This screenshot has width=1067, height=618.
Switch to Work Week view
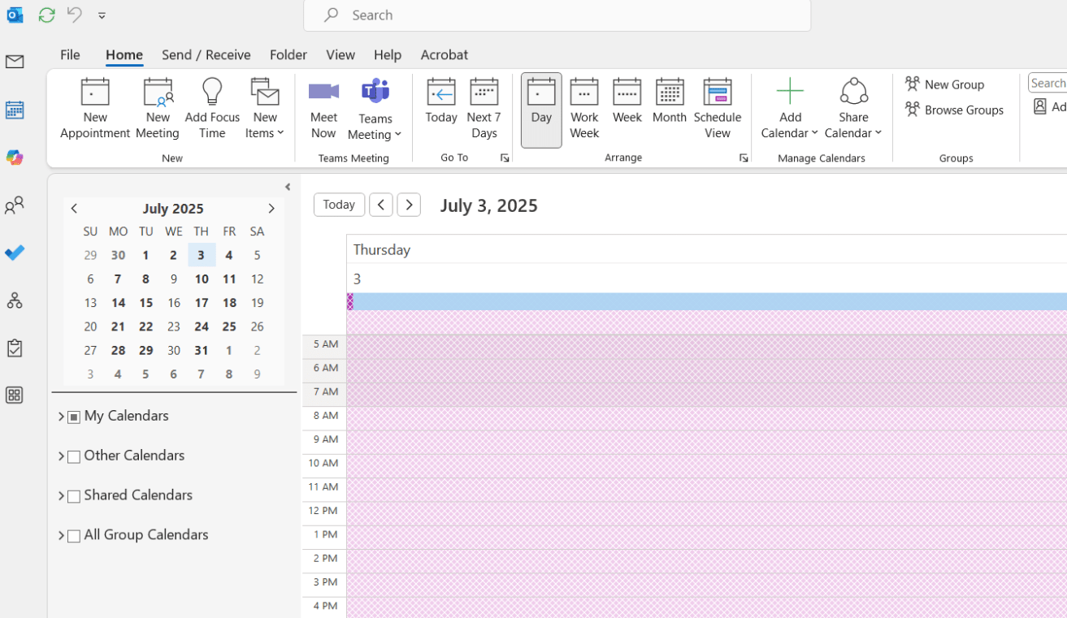click(584, 109)
